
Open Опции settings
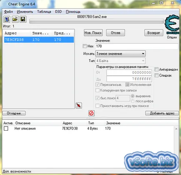[172, 37]
